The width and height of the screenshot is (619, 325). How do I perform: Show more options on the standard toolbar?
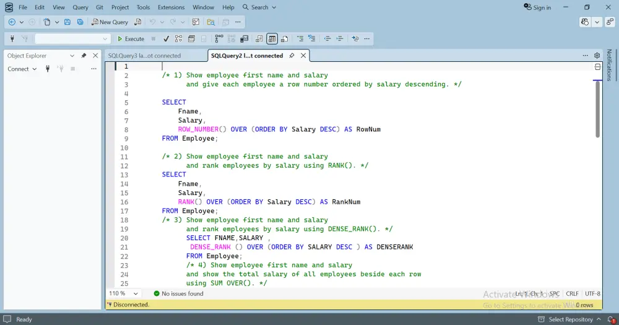pos(238,22)
